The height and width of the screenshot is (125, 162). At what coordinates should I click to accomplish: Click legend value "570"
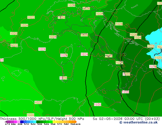pyautogui.click(x=60, y=124)
